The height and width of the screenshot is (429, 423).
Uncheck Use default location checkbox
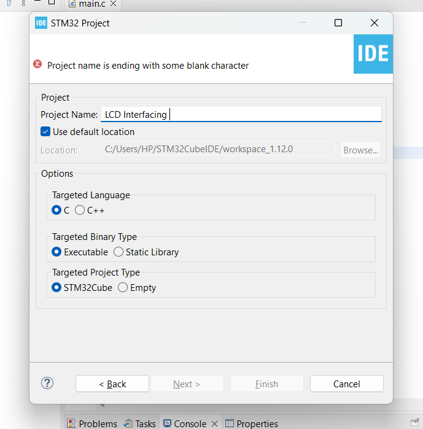[45, 131]
